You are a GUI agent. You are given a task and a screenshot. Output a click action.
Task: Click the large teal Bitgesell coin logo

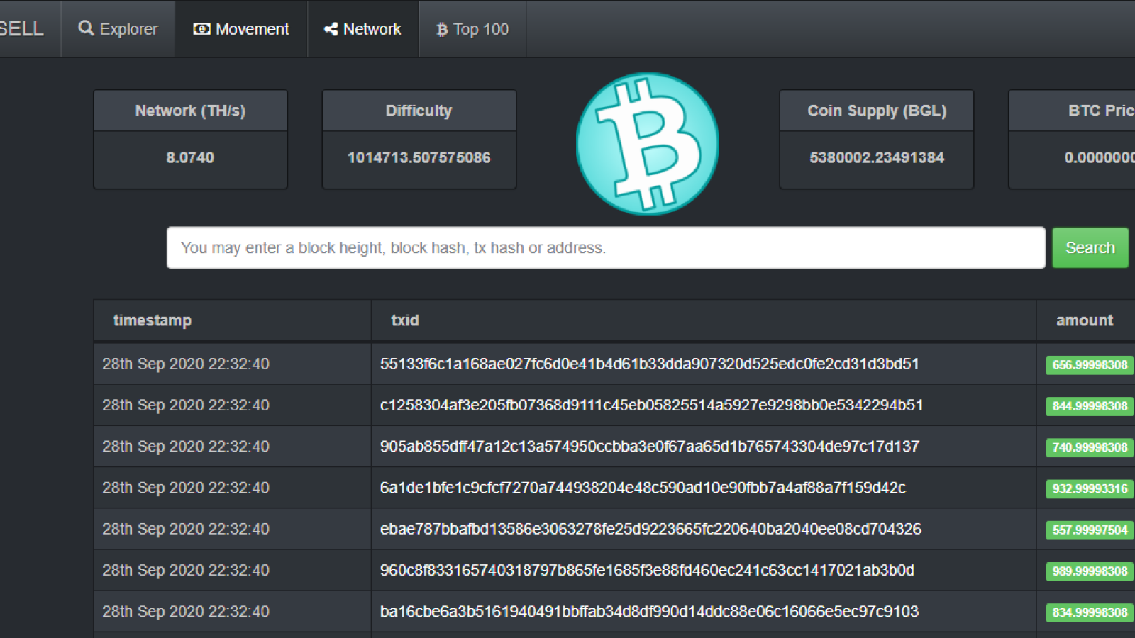(647, 143)
